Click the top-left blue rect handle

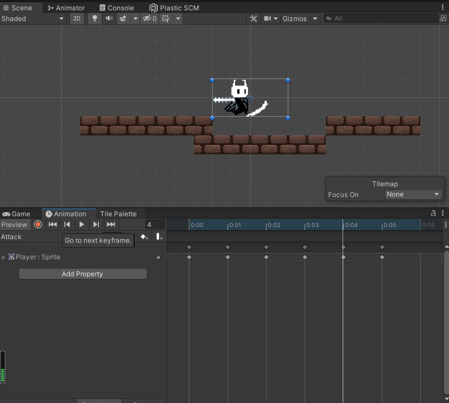pyautogui.click(x=212, y=80)
